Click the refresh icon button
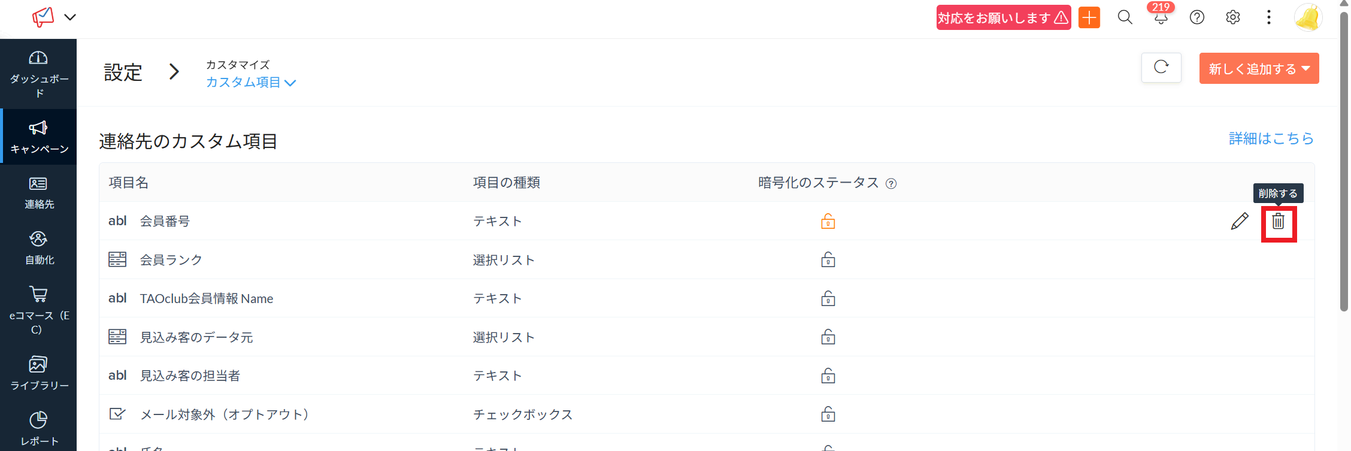The width and height of the screenshot is (1351, 451). point(1161,68)
